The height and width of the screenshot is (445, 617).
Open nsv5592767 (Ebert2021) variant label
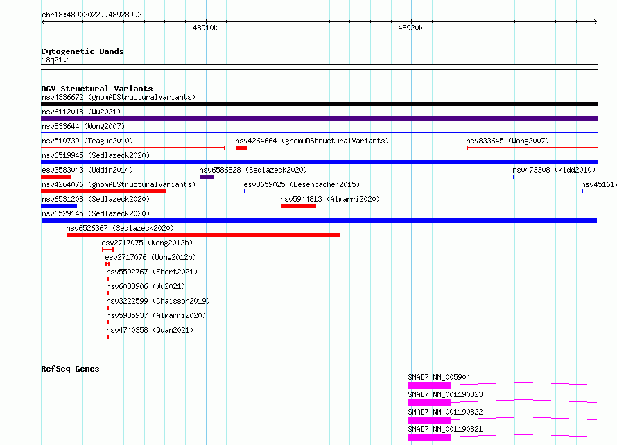click(x=152, y=272)
